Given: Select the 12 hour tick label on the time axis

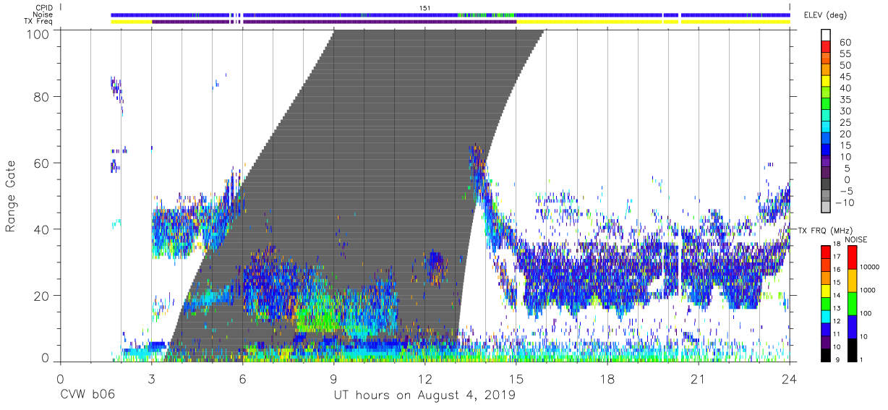Looking at the screenshot, I should [425, 379].
